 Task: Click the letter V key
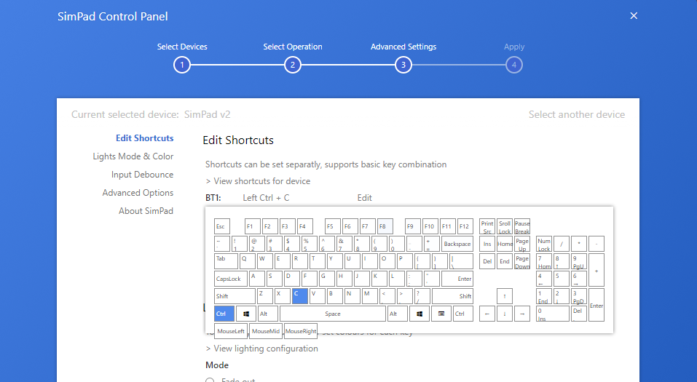tap(318, 296)
